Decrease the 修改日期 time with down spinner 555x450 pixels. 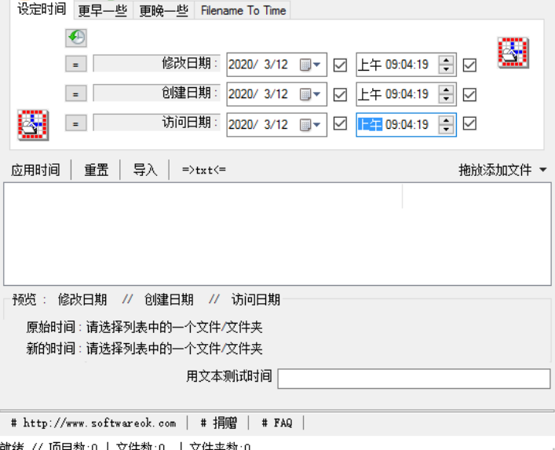coord(446,69)
